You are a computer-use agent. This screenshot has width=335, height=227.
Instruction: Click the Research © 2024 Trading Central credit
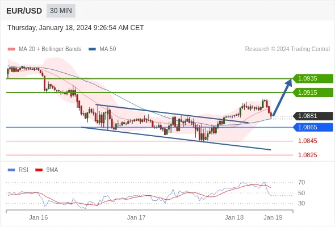(x=287, y=49)
